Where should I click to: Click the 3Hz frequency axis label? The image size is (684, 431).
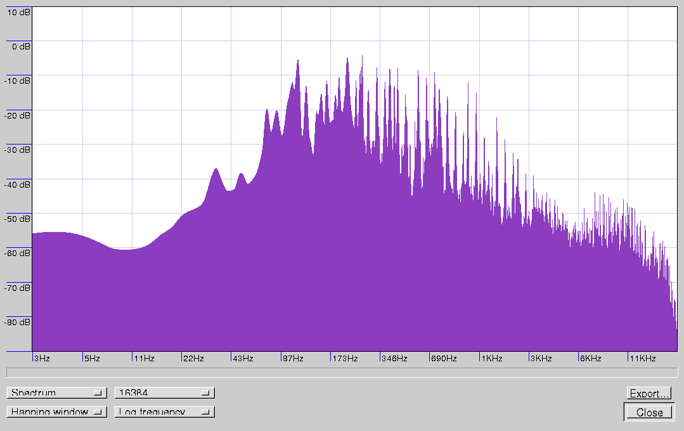[42, 359]
